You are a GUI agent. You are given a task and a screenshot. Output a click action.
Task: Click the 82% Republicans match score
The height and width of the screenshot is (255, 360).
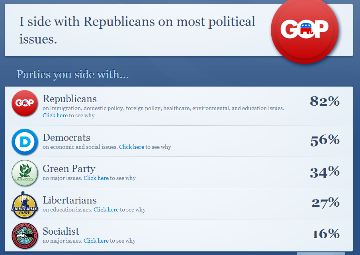[x=325, y=102]
